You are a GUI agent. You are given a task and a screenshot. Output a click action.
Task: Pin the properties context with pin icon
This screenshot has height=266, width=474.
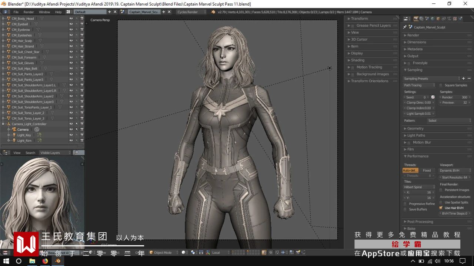405,27
